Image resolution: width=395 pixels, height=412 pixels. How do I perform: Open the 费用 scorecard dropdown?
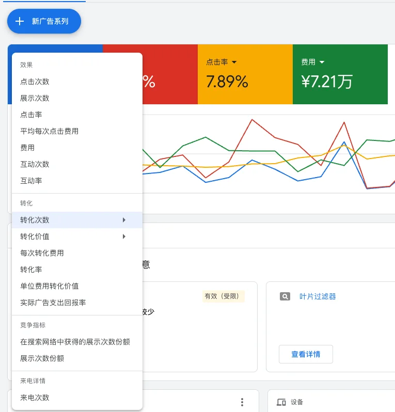click(x=312, y=62)
